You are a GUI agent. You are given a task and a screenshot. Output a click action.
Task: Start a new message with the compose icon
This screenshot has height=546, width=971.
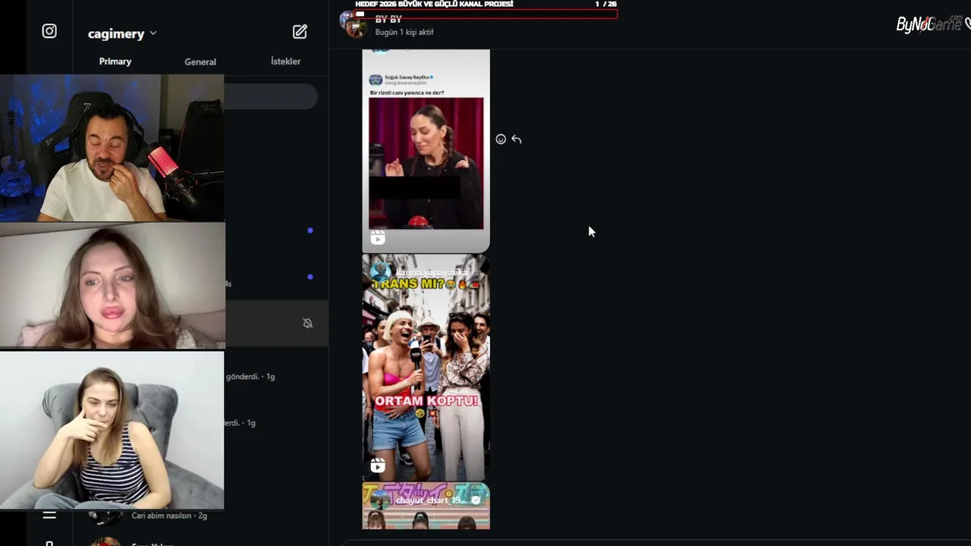pyautogui.click(x=300, y=32)
